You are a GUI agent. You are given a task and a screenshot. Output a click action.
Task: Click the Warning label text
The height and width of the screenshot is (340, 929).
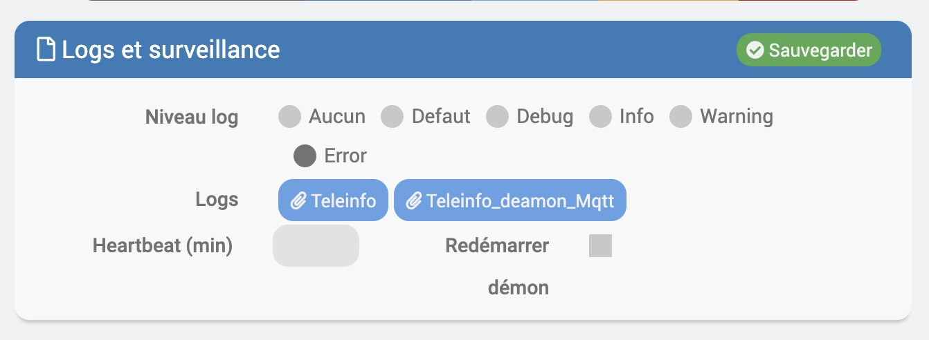coord(737,117)
